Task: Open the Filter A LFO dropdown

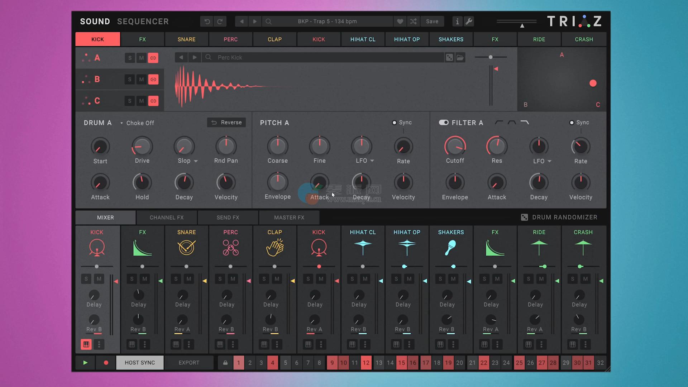Action: pyautogui.click(x=549, y=161)
